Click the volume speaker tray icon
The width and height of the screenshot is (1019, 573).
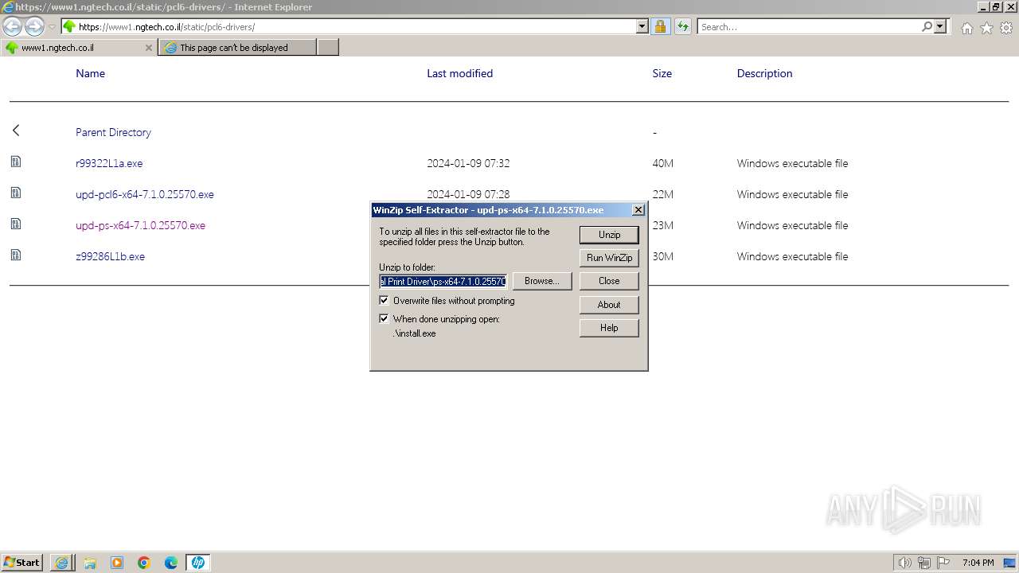[x=905, y=563]
